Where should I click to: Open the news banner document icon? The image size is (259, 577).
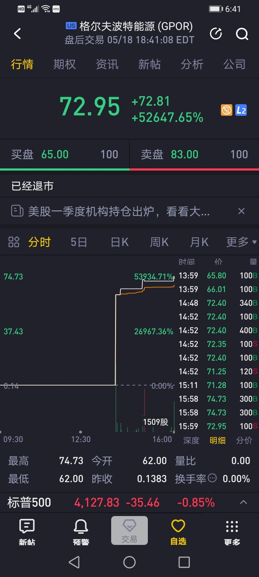point(17,211)
